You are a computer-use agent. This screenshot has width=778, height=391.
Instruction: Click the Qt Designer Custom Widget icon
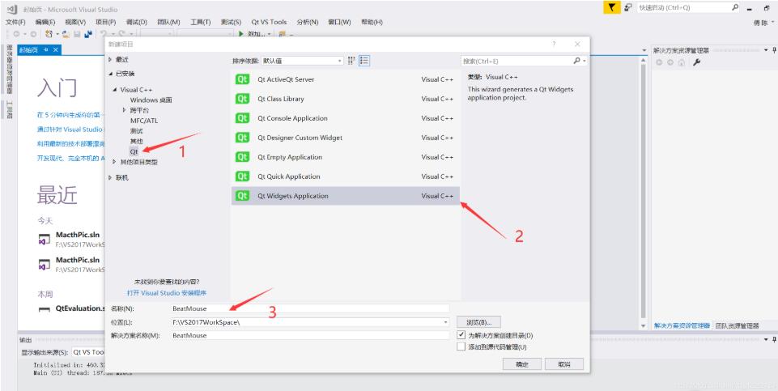[242, 138]
